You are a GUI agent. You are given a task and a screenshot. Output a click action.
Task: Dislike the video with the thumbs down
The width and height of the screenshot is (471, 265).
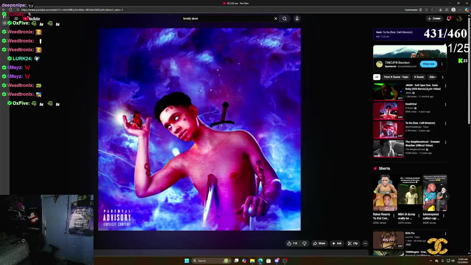[304, 243]
